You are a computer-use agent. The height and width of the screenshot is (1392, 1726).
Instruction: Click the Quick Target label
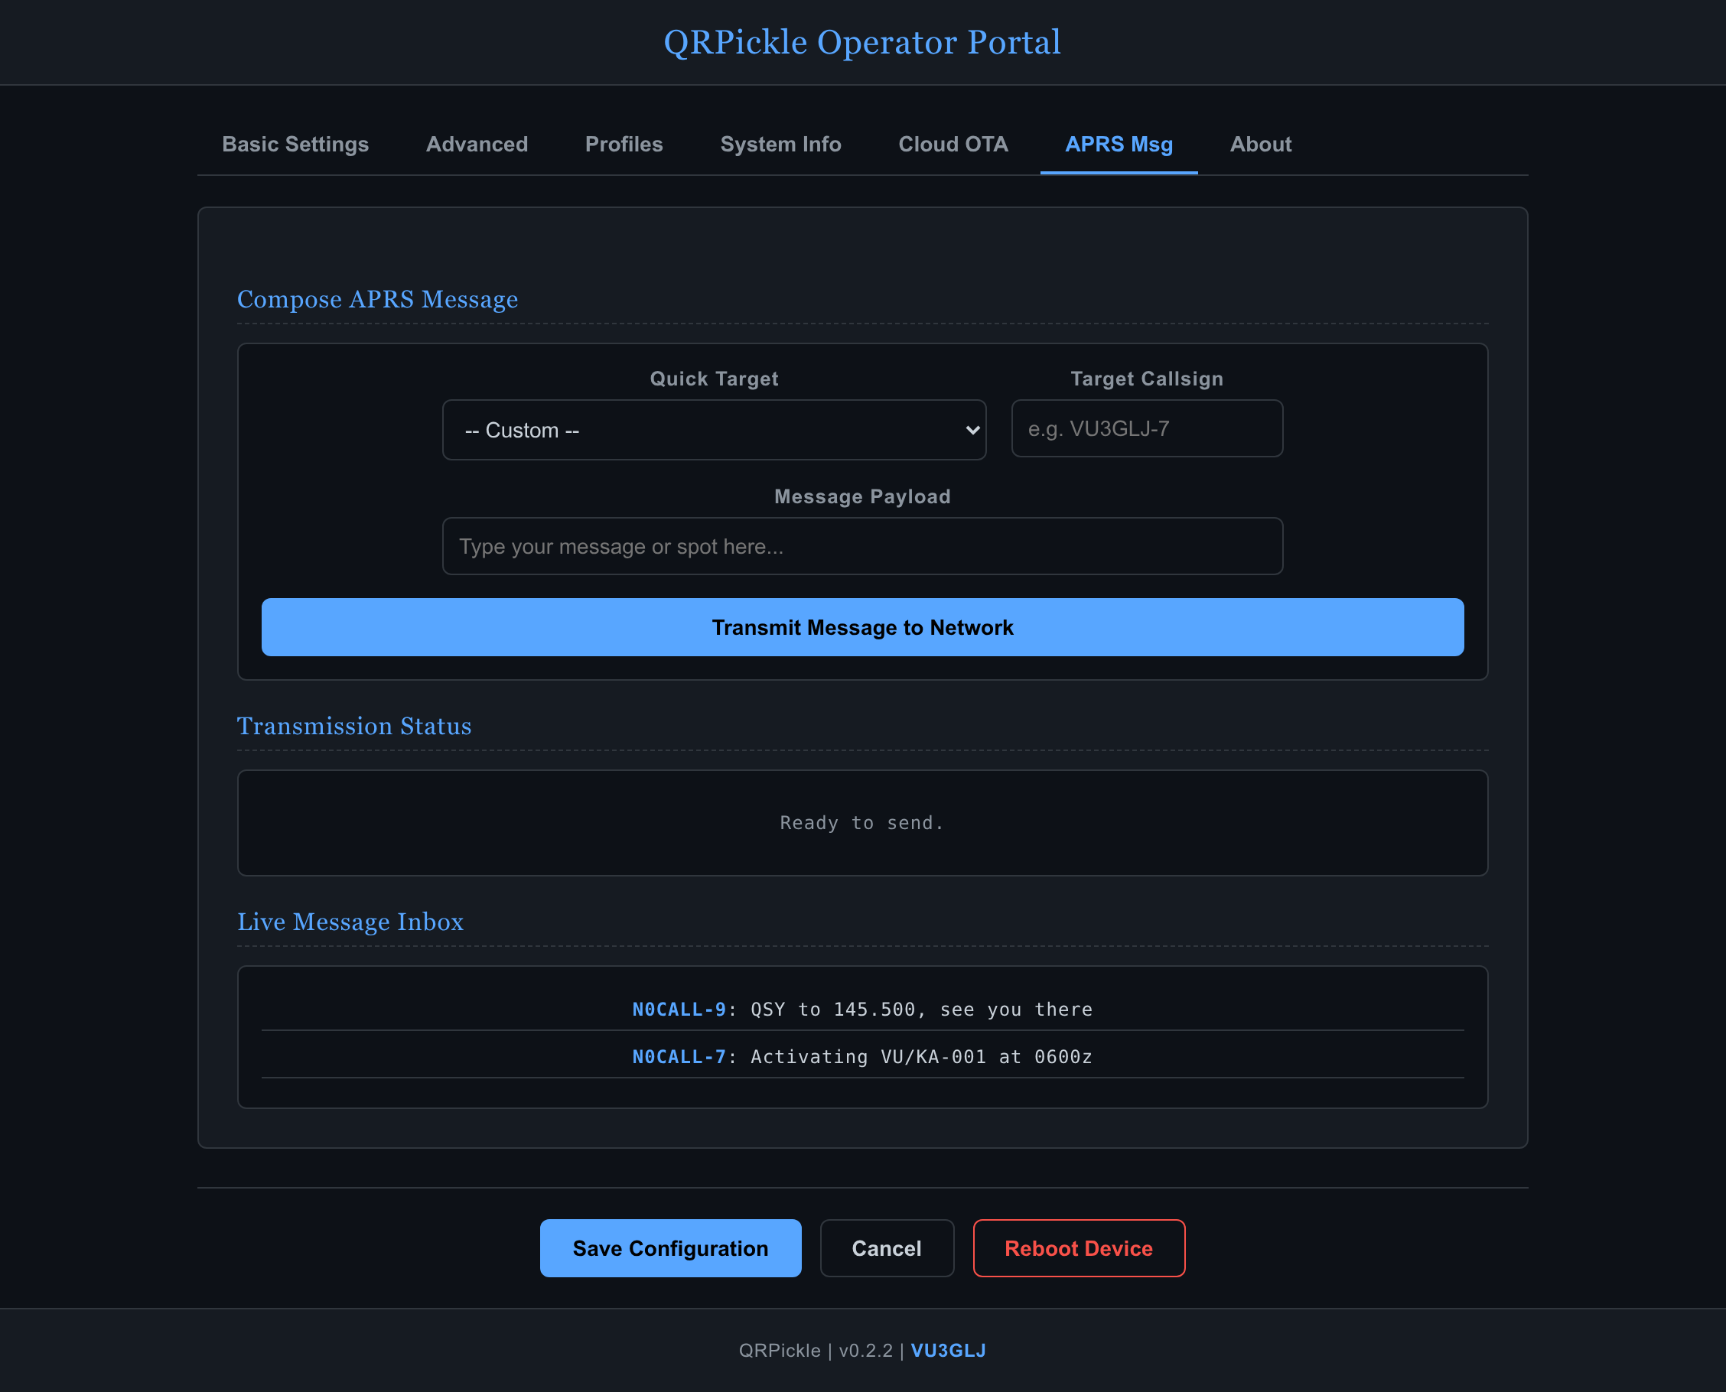(714, 379)
